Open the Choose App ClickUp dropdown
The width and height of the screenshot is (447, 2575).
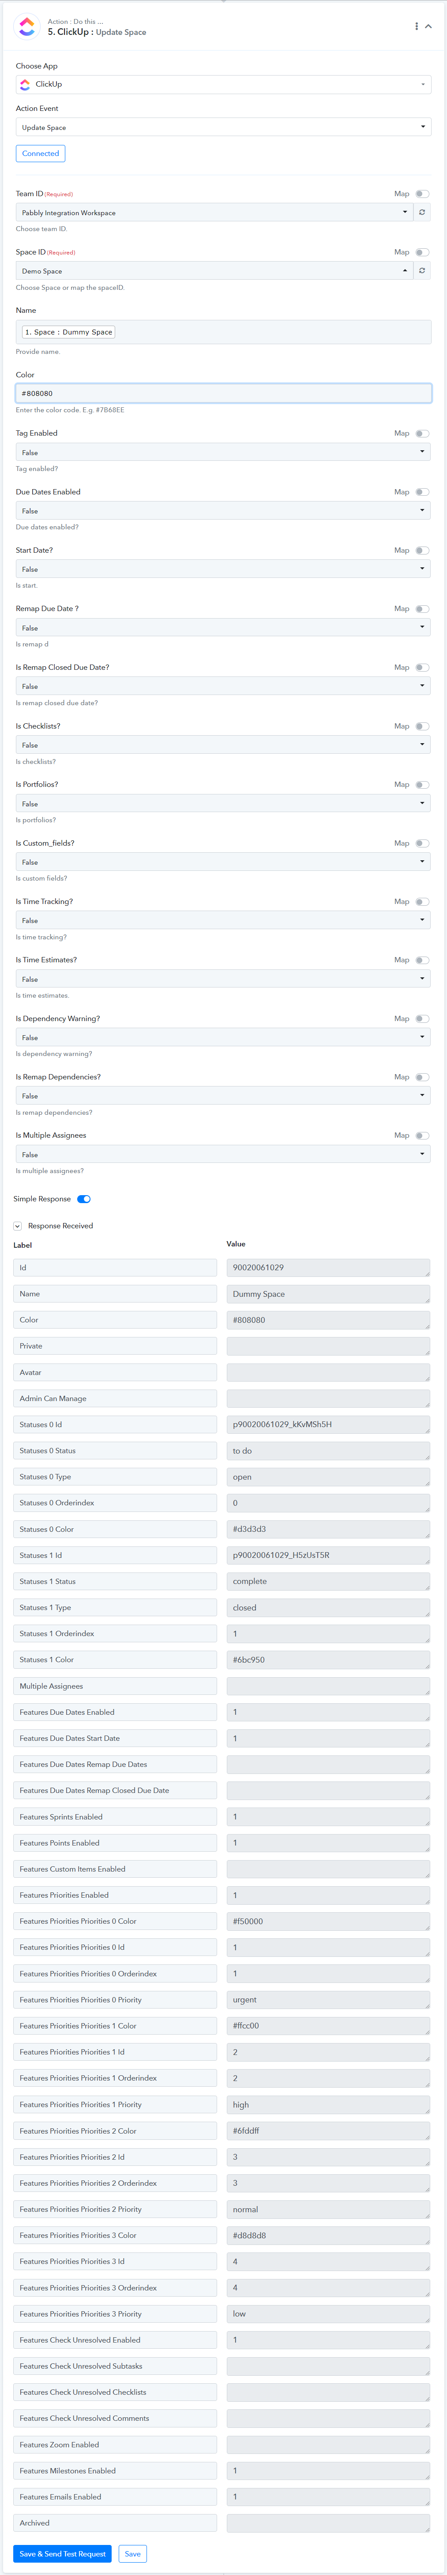tap(223, 85)
